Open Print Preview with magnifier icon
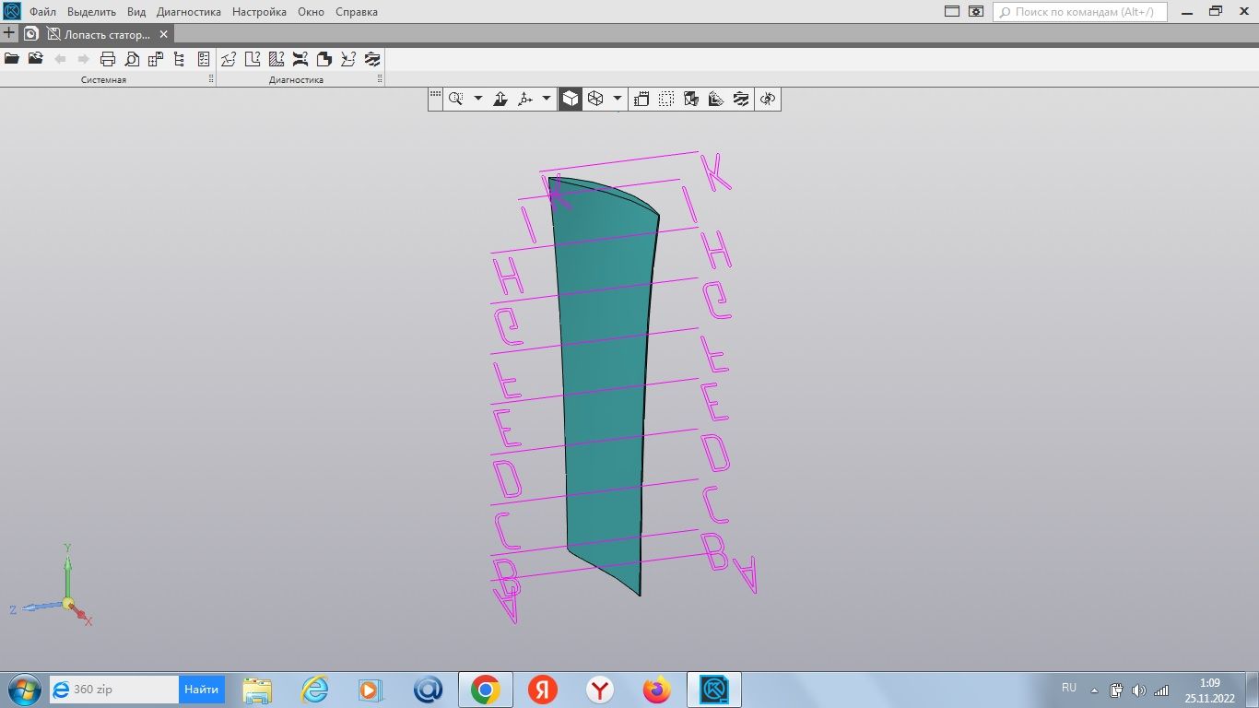Viewport: 1259px width, 708px height. (132, 59)
